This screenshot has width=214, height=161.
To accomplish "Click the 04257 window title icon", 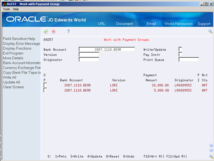I will 5,4.
